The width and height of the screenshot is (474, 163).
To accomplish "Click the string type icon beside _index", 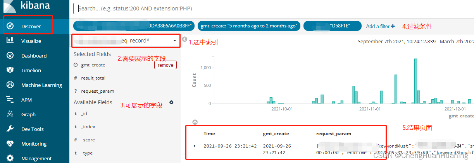I will pyautogui.click(x=76, y=127).
